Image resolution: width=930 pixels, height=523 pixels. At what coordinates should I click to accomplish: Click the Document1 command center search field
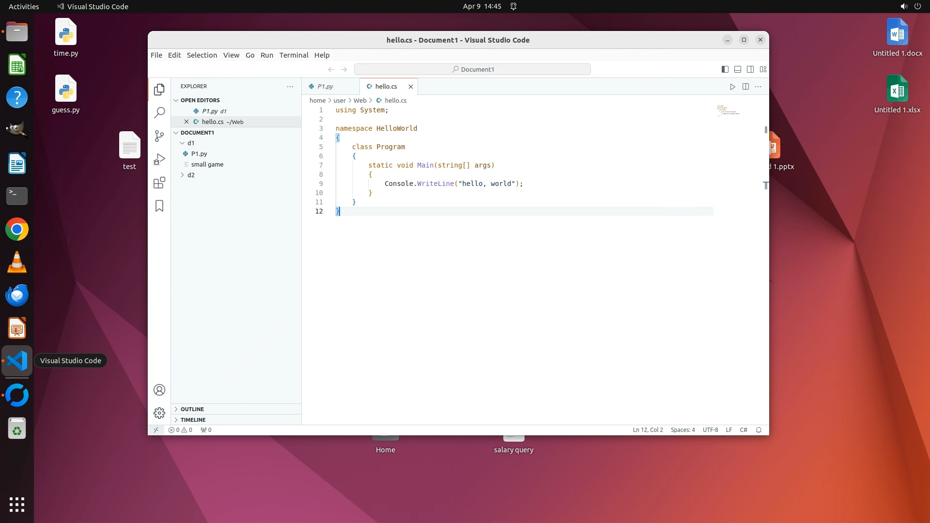tap(472, 69)
